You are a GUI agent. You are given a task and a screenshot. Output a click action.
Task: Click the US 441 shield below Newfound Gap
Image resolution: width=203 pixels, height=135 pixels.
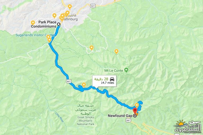128,120
